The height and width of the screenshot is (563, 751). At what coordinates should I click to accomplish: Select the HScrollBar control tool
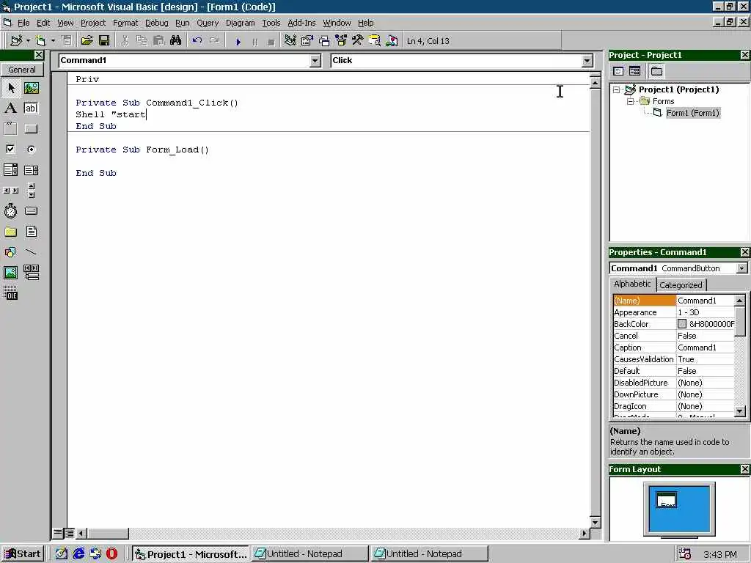coord(10,190)
